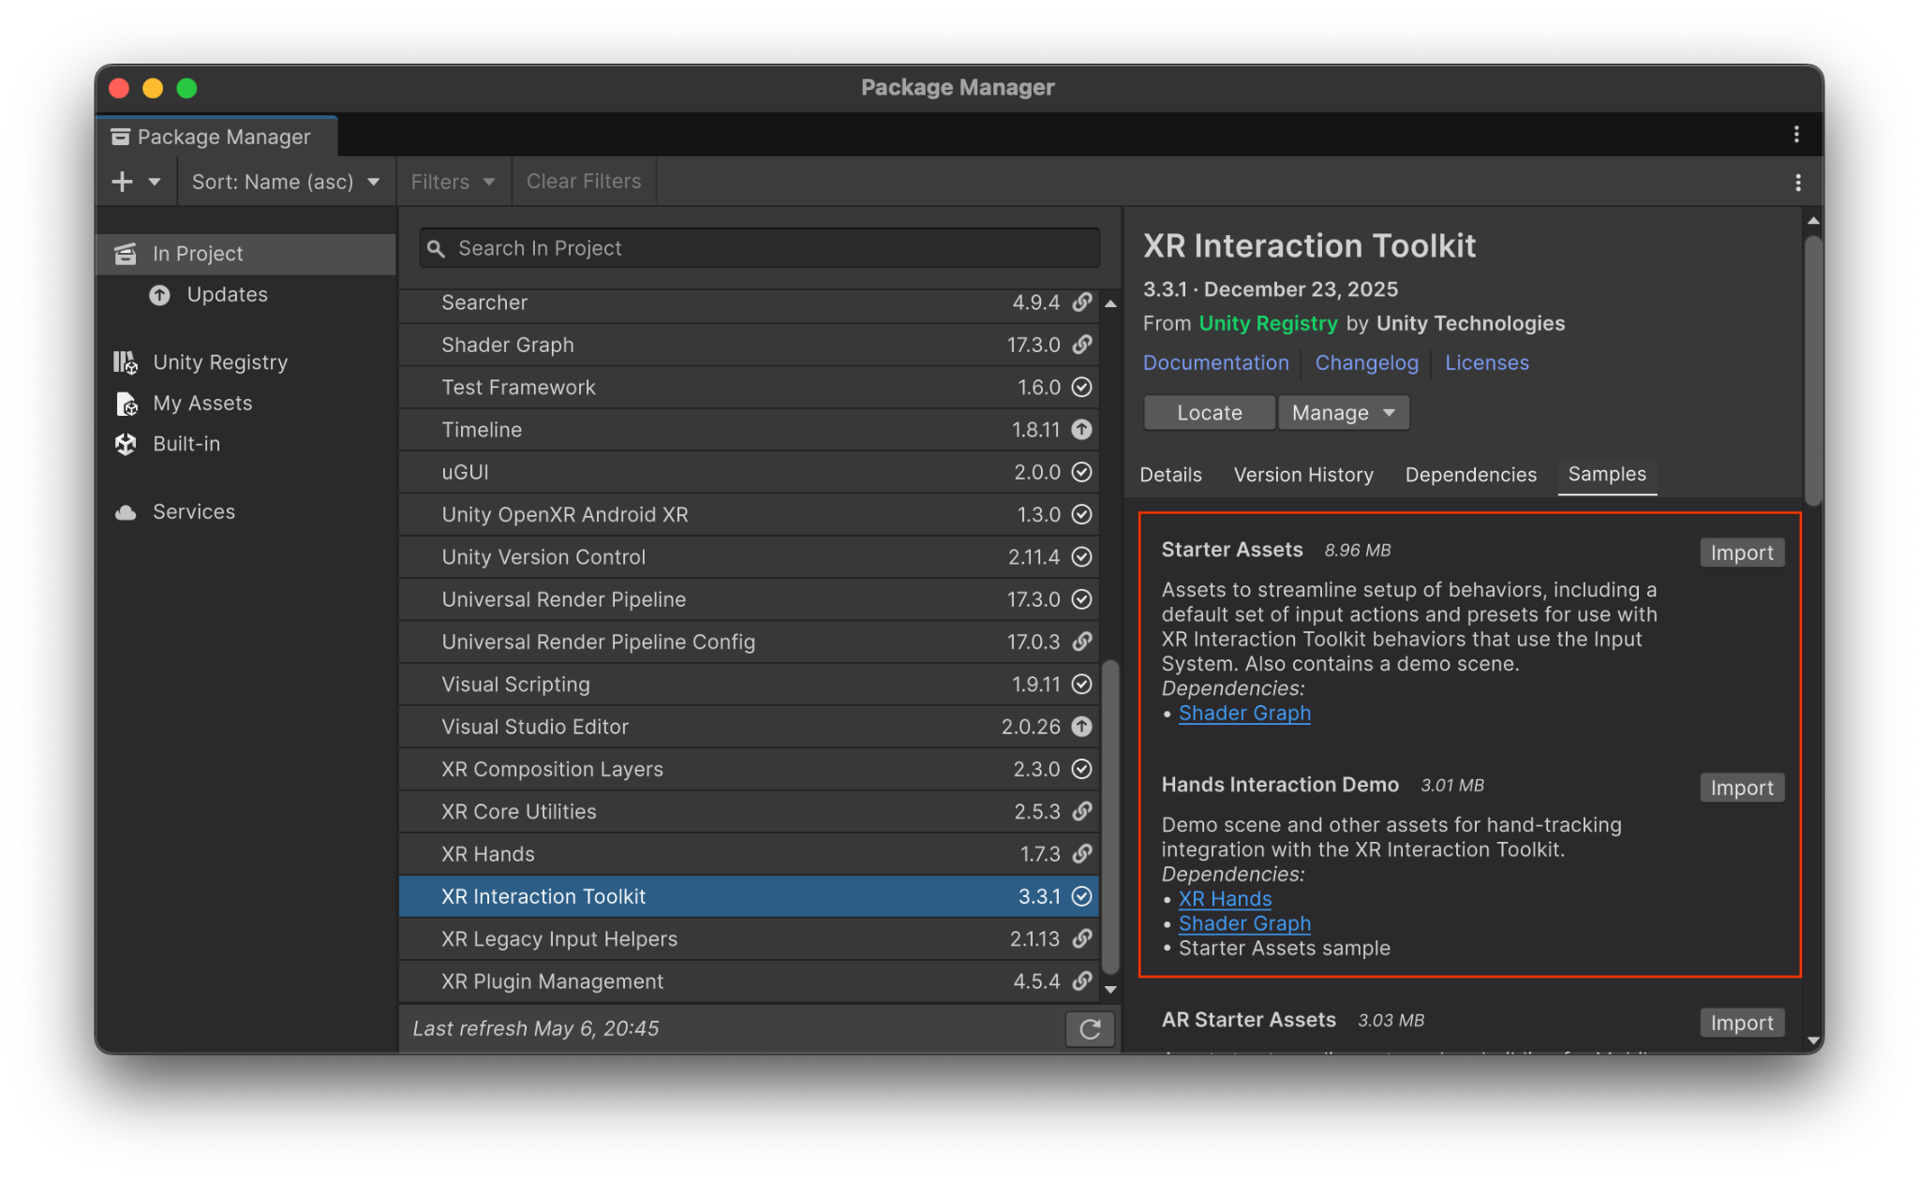Image resolution: width=1919 pixels, height=1180 pixels.
Task: Click the link icon beside Universal Render Pipeline Config
Action: pyautogui.click(x=1082, y=642)
